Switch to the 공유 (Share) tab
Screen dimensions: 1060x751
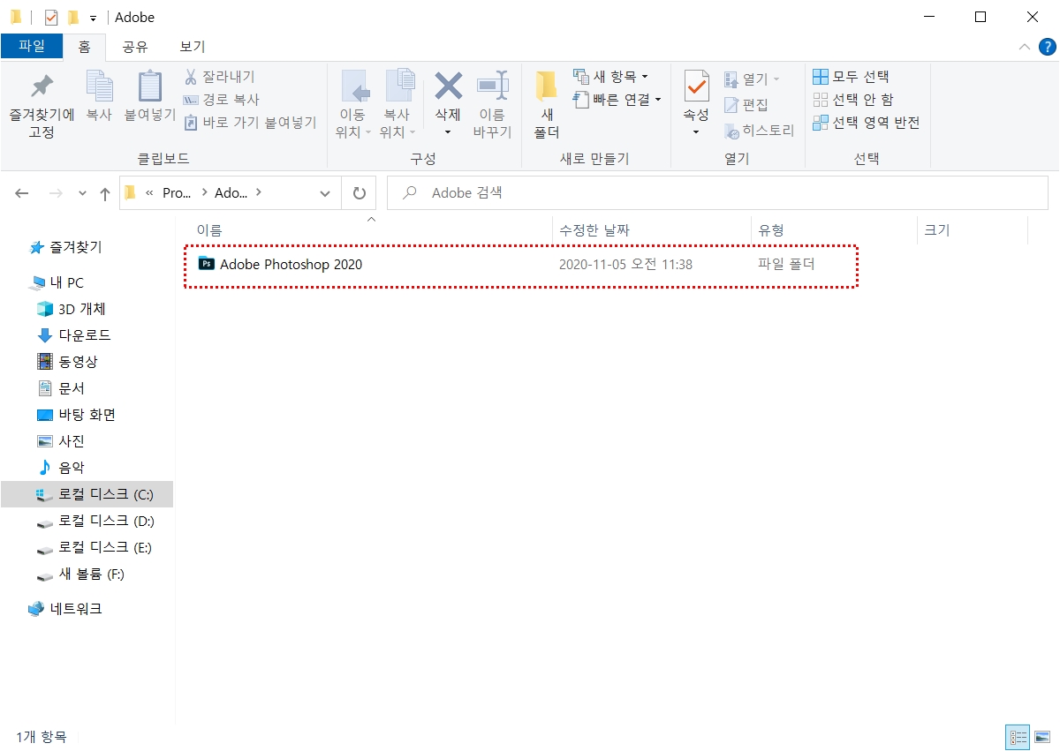[x=135, y=47]
